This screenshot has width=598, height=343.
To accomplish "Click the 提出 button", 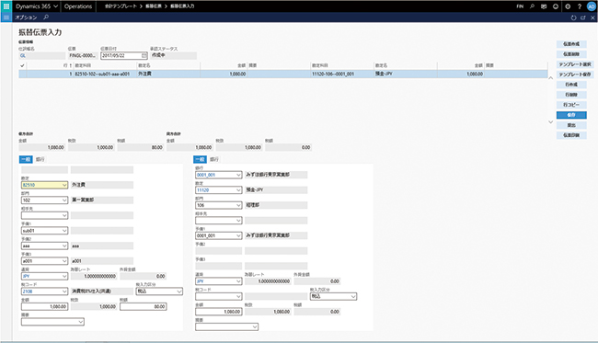I will [571, 125].
